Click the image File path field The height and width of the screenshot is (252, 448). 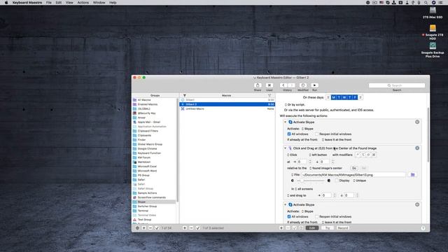353,174
